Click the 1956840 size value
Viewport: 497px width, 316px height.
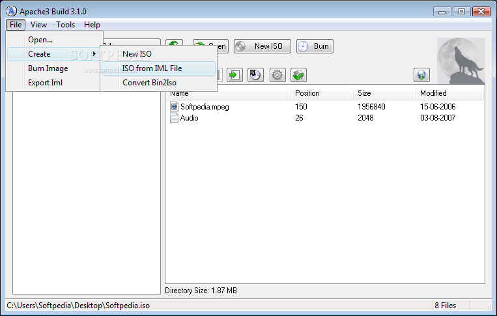(371, 106)
